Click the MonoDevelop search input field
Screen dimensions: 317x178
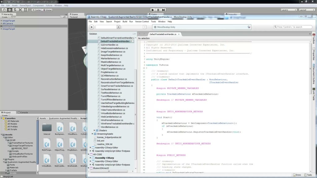[293, 27]
